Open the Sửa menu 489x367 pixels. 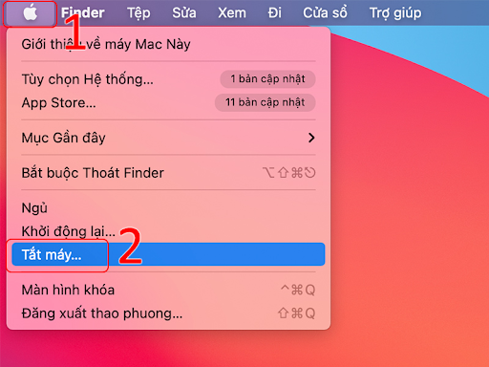tap(184, 13)
